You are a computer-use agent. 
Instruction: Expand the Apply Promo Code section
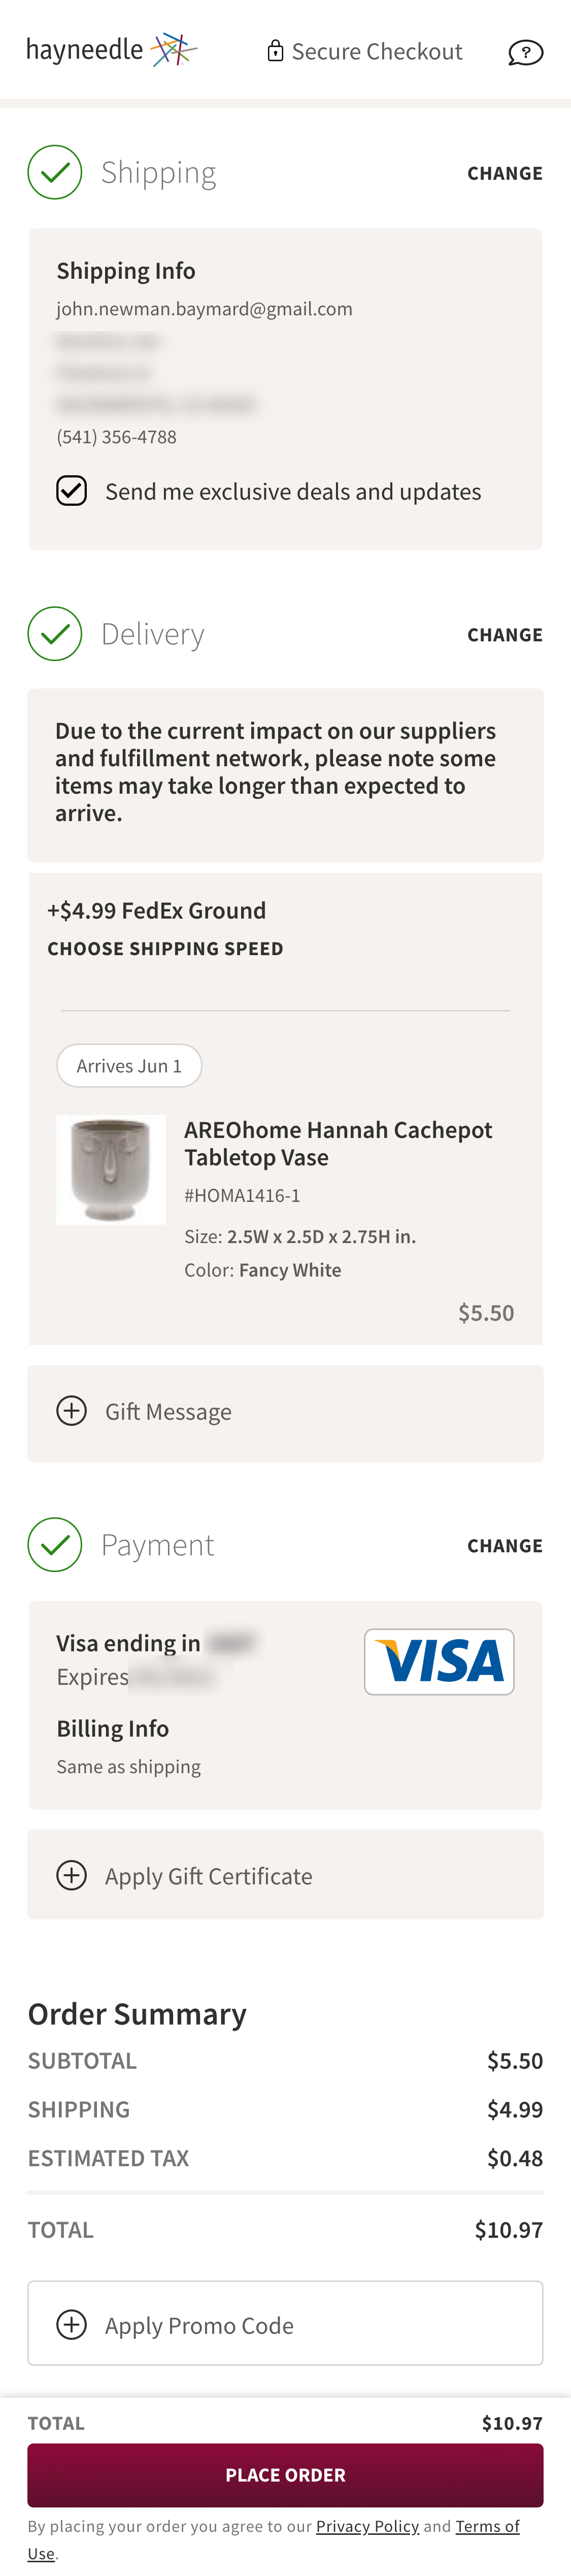[x=71, y=2324]
